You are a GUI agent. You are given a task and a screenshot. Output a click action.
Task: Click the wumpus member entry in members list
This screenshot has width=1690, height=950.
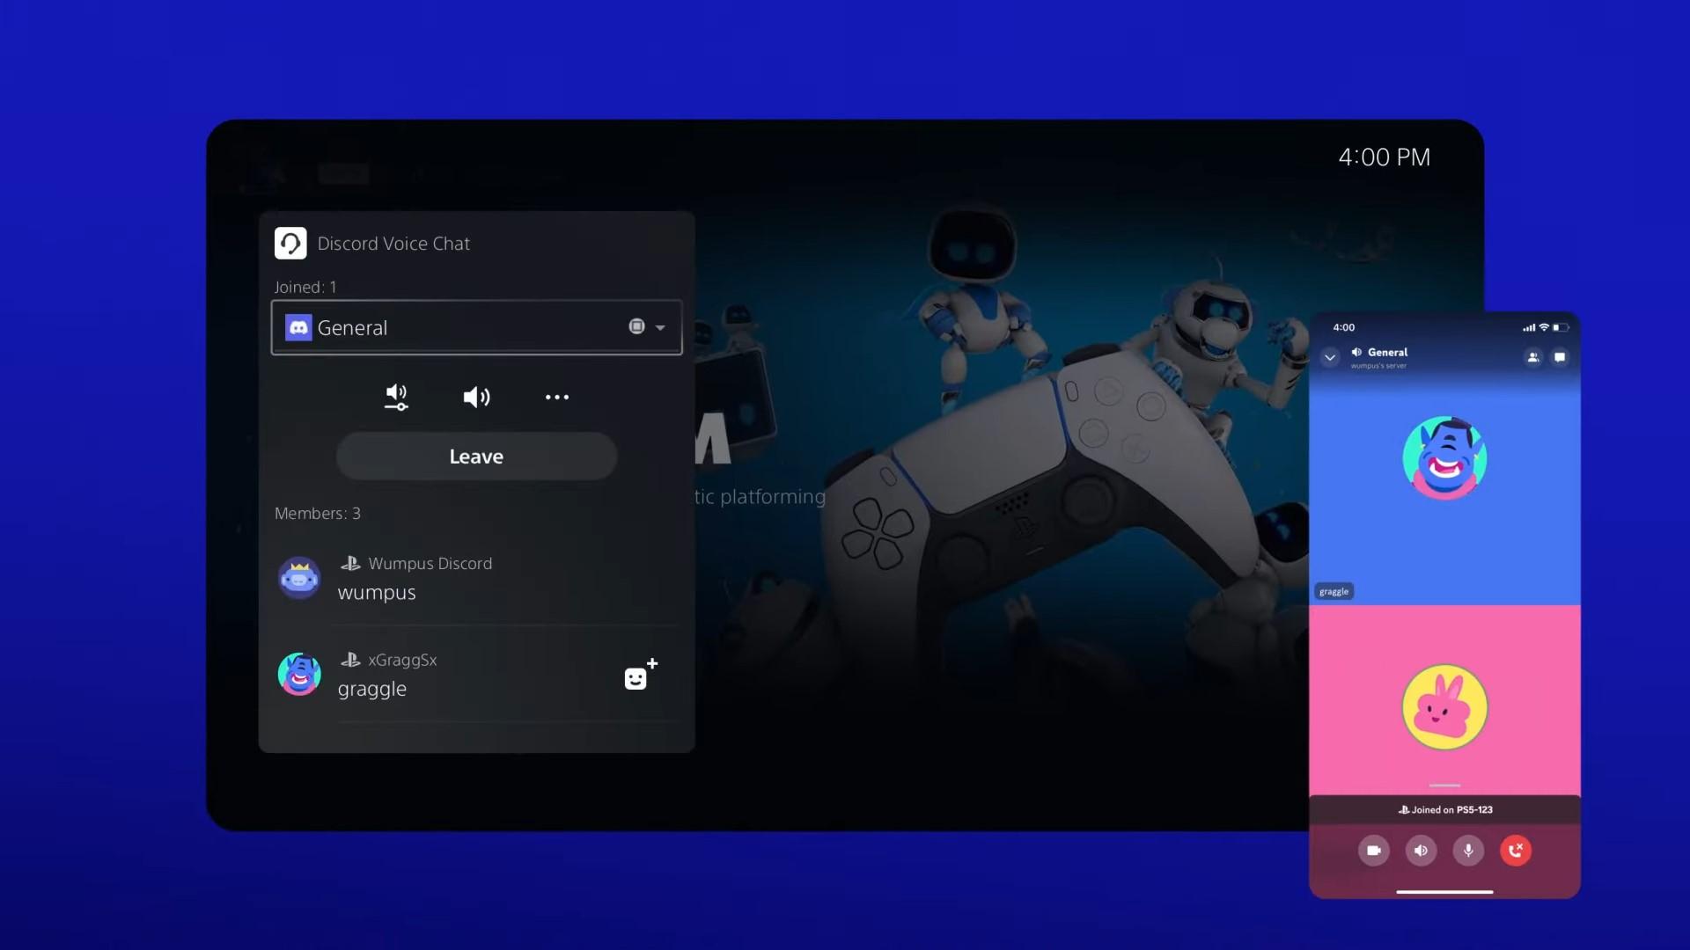point(476,578)
